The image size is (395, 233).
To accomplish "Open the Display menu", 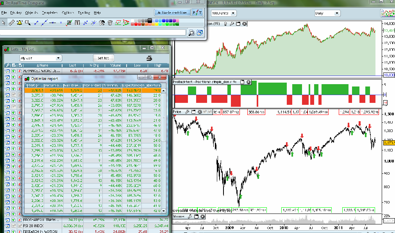I will [16, 12].
